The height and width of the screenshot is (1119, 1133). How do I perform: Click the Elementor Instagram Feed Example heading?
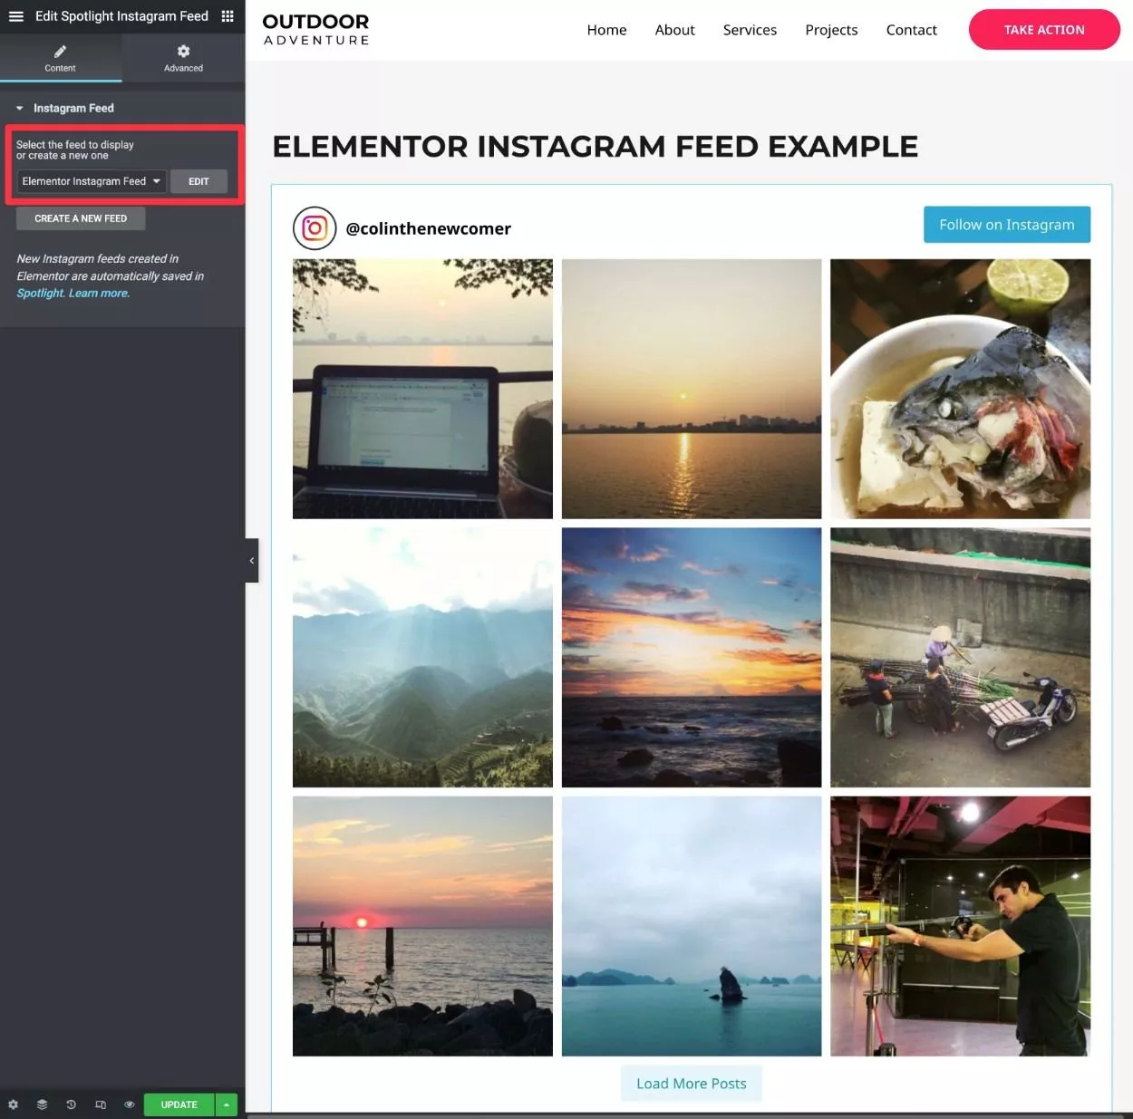(596, 146)
